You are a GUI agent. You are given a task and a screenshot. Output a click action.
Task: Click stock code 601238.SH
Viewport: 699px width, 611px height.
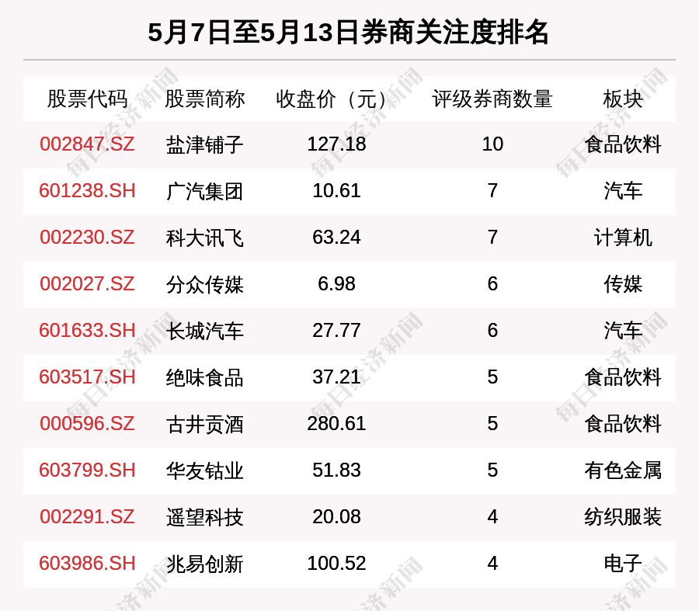click(x=87, y=191)
